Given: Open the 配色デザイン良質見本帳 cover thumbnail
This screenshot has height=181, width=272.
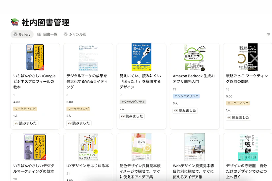Looking at the screenshot, I should pyautogui.click(x=141, y=147).
